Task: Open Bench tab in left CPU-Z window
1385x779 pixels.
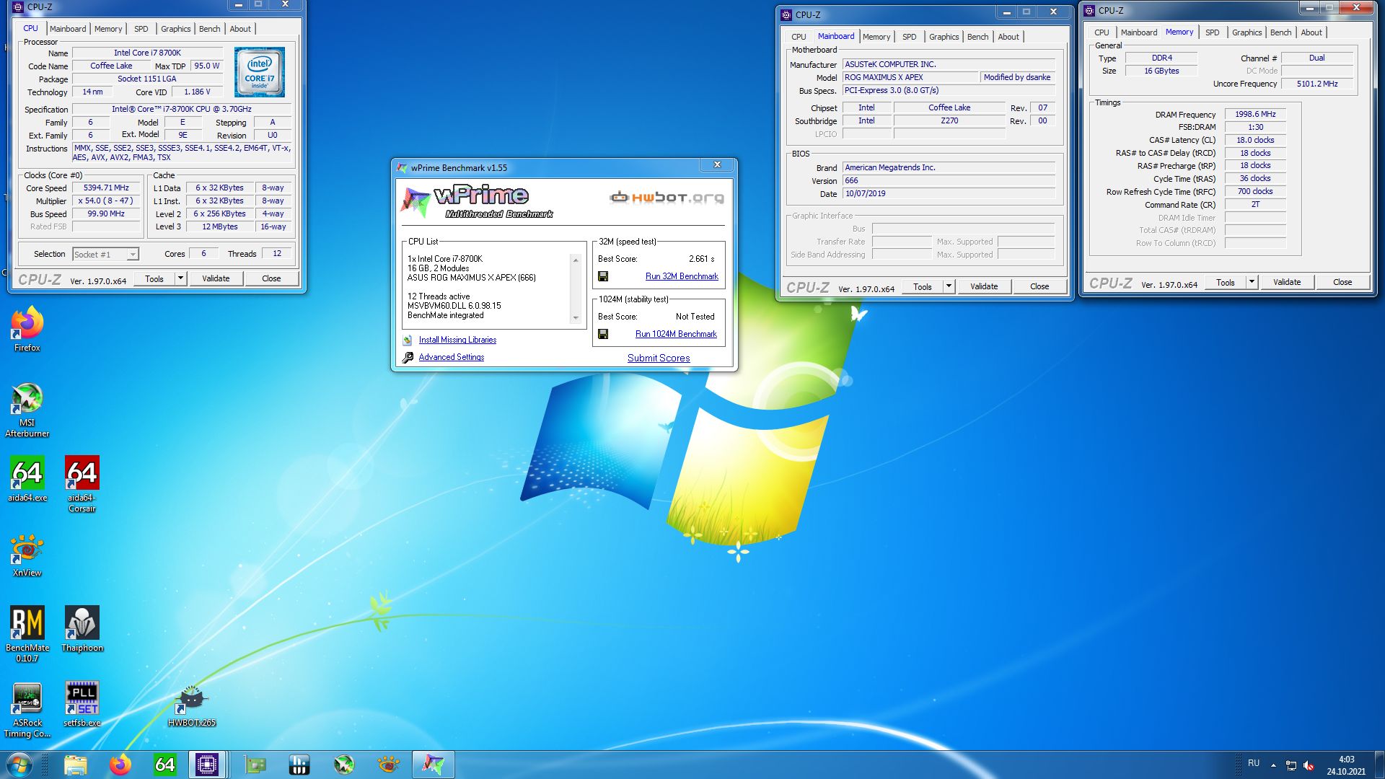Action: click(x=210, y=29)
